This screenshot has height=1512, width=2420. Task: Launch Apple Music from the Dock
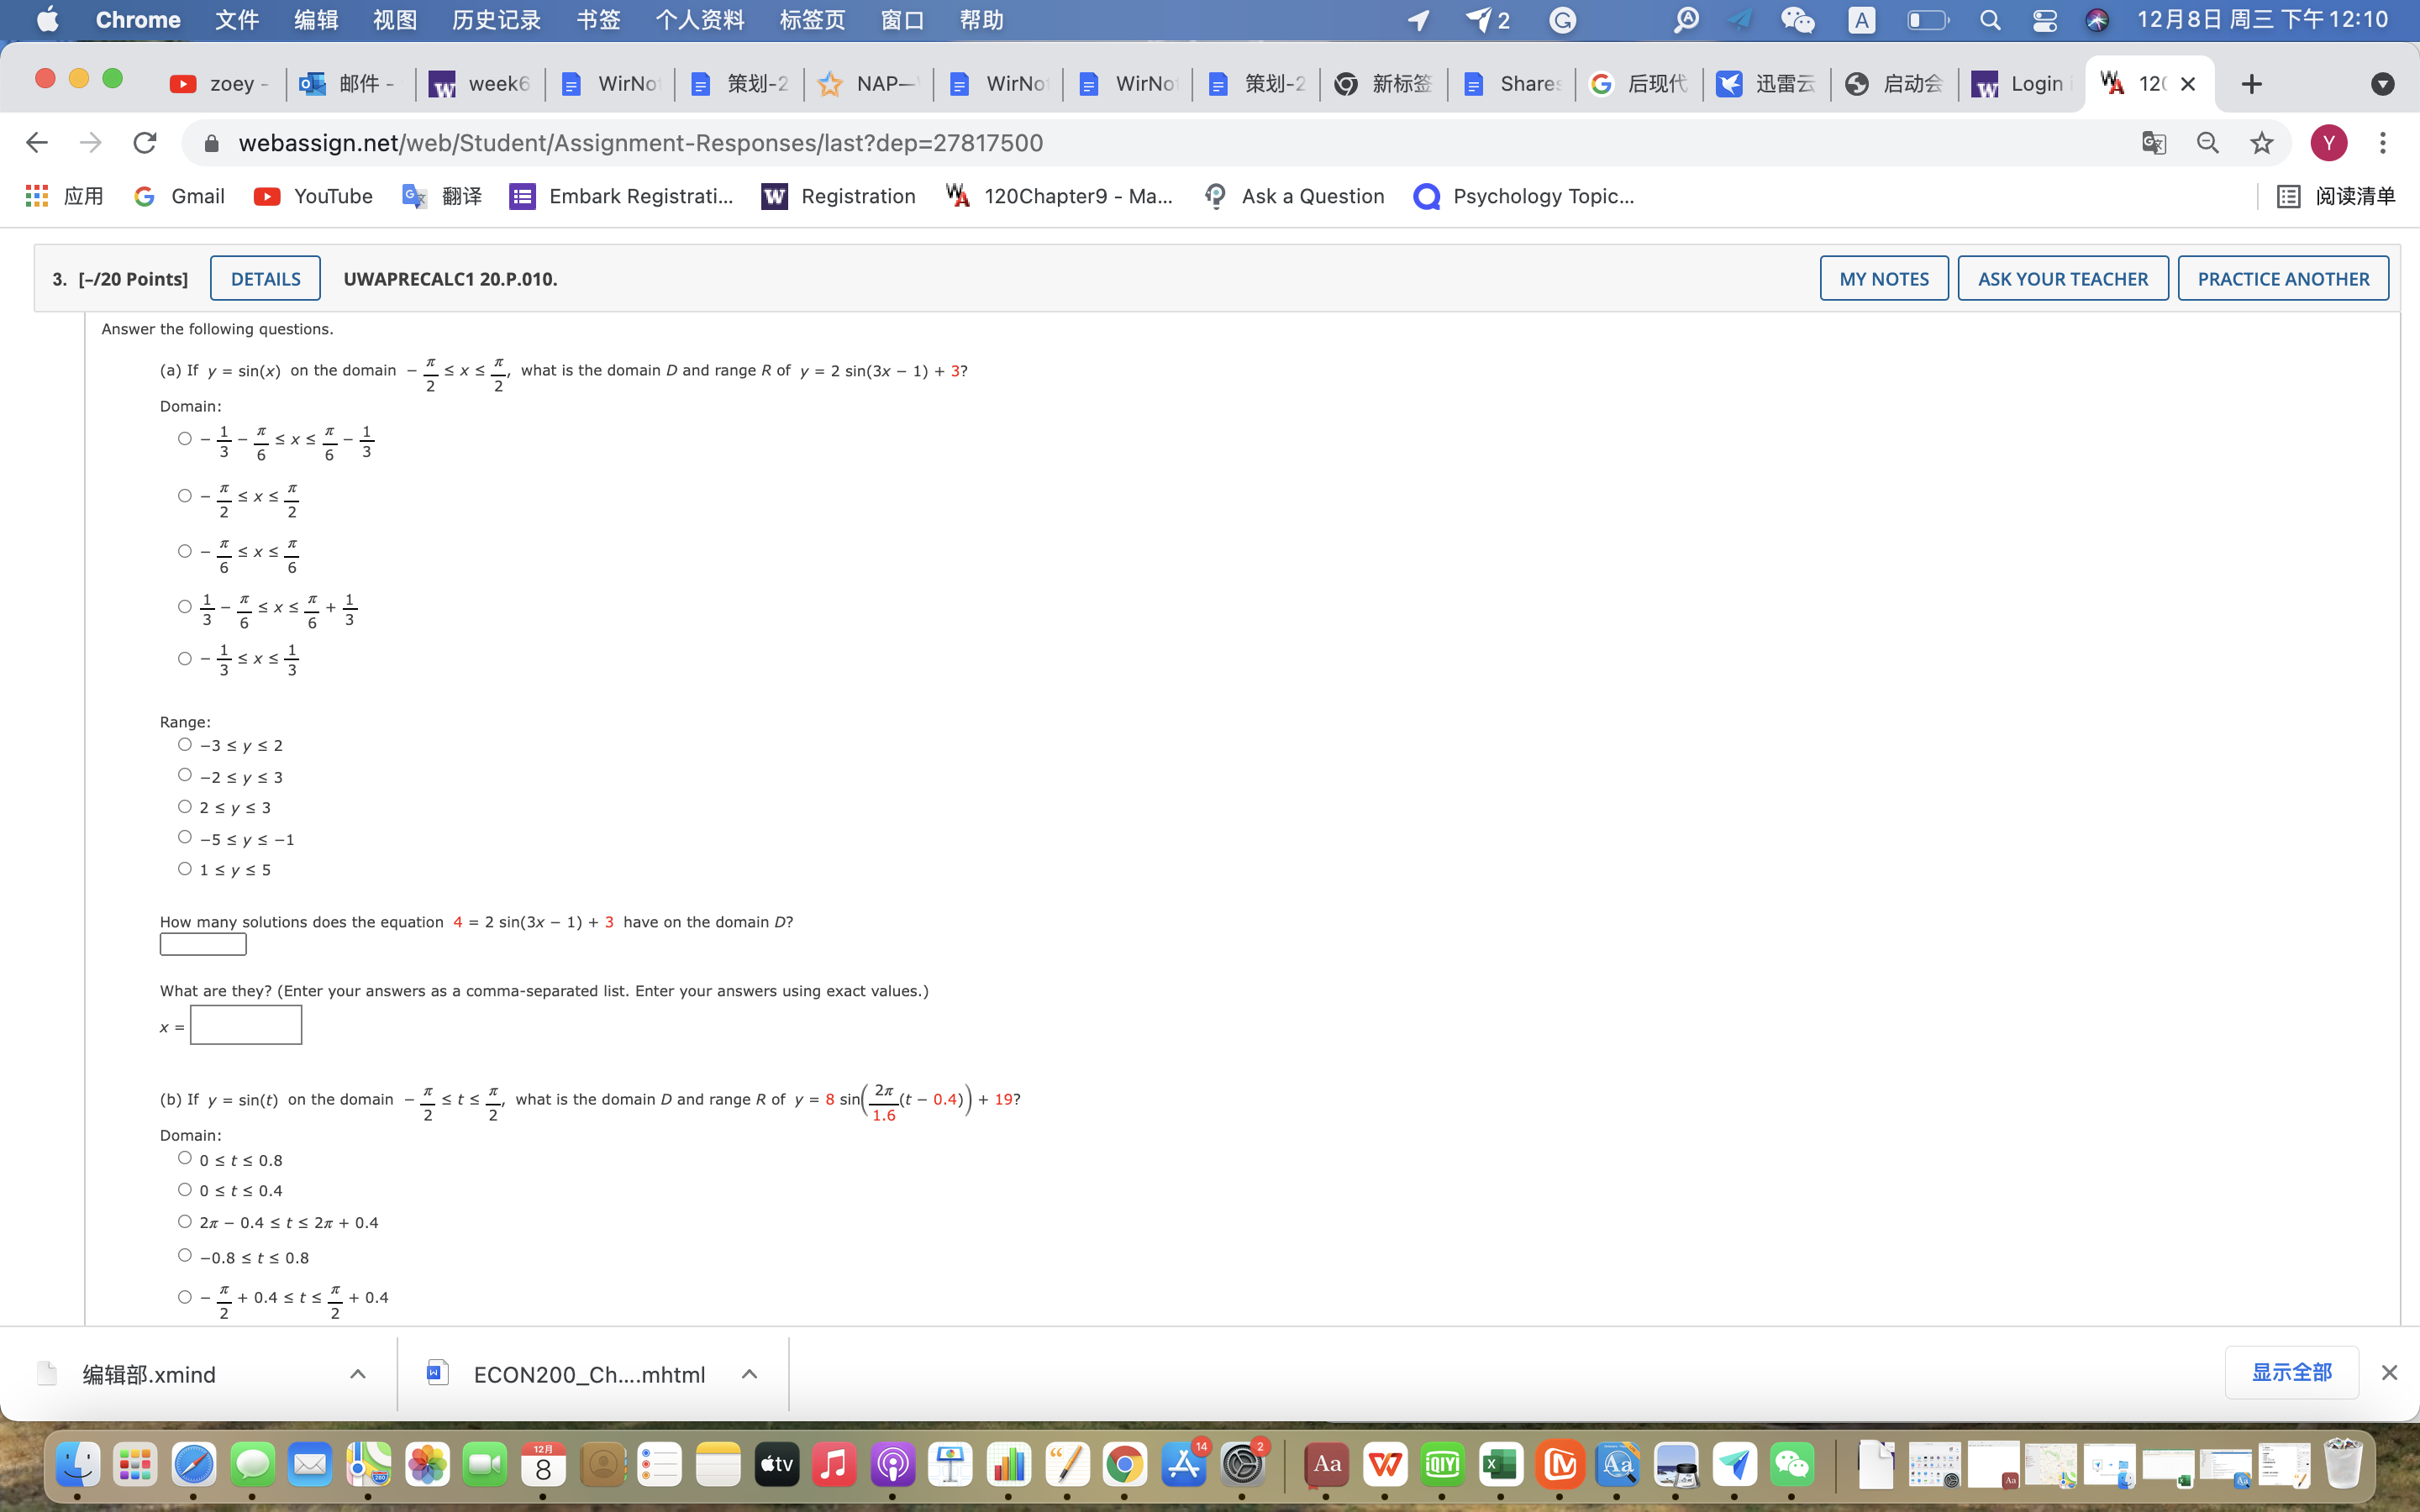click(834, 1463)
